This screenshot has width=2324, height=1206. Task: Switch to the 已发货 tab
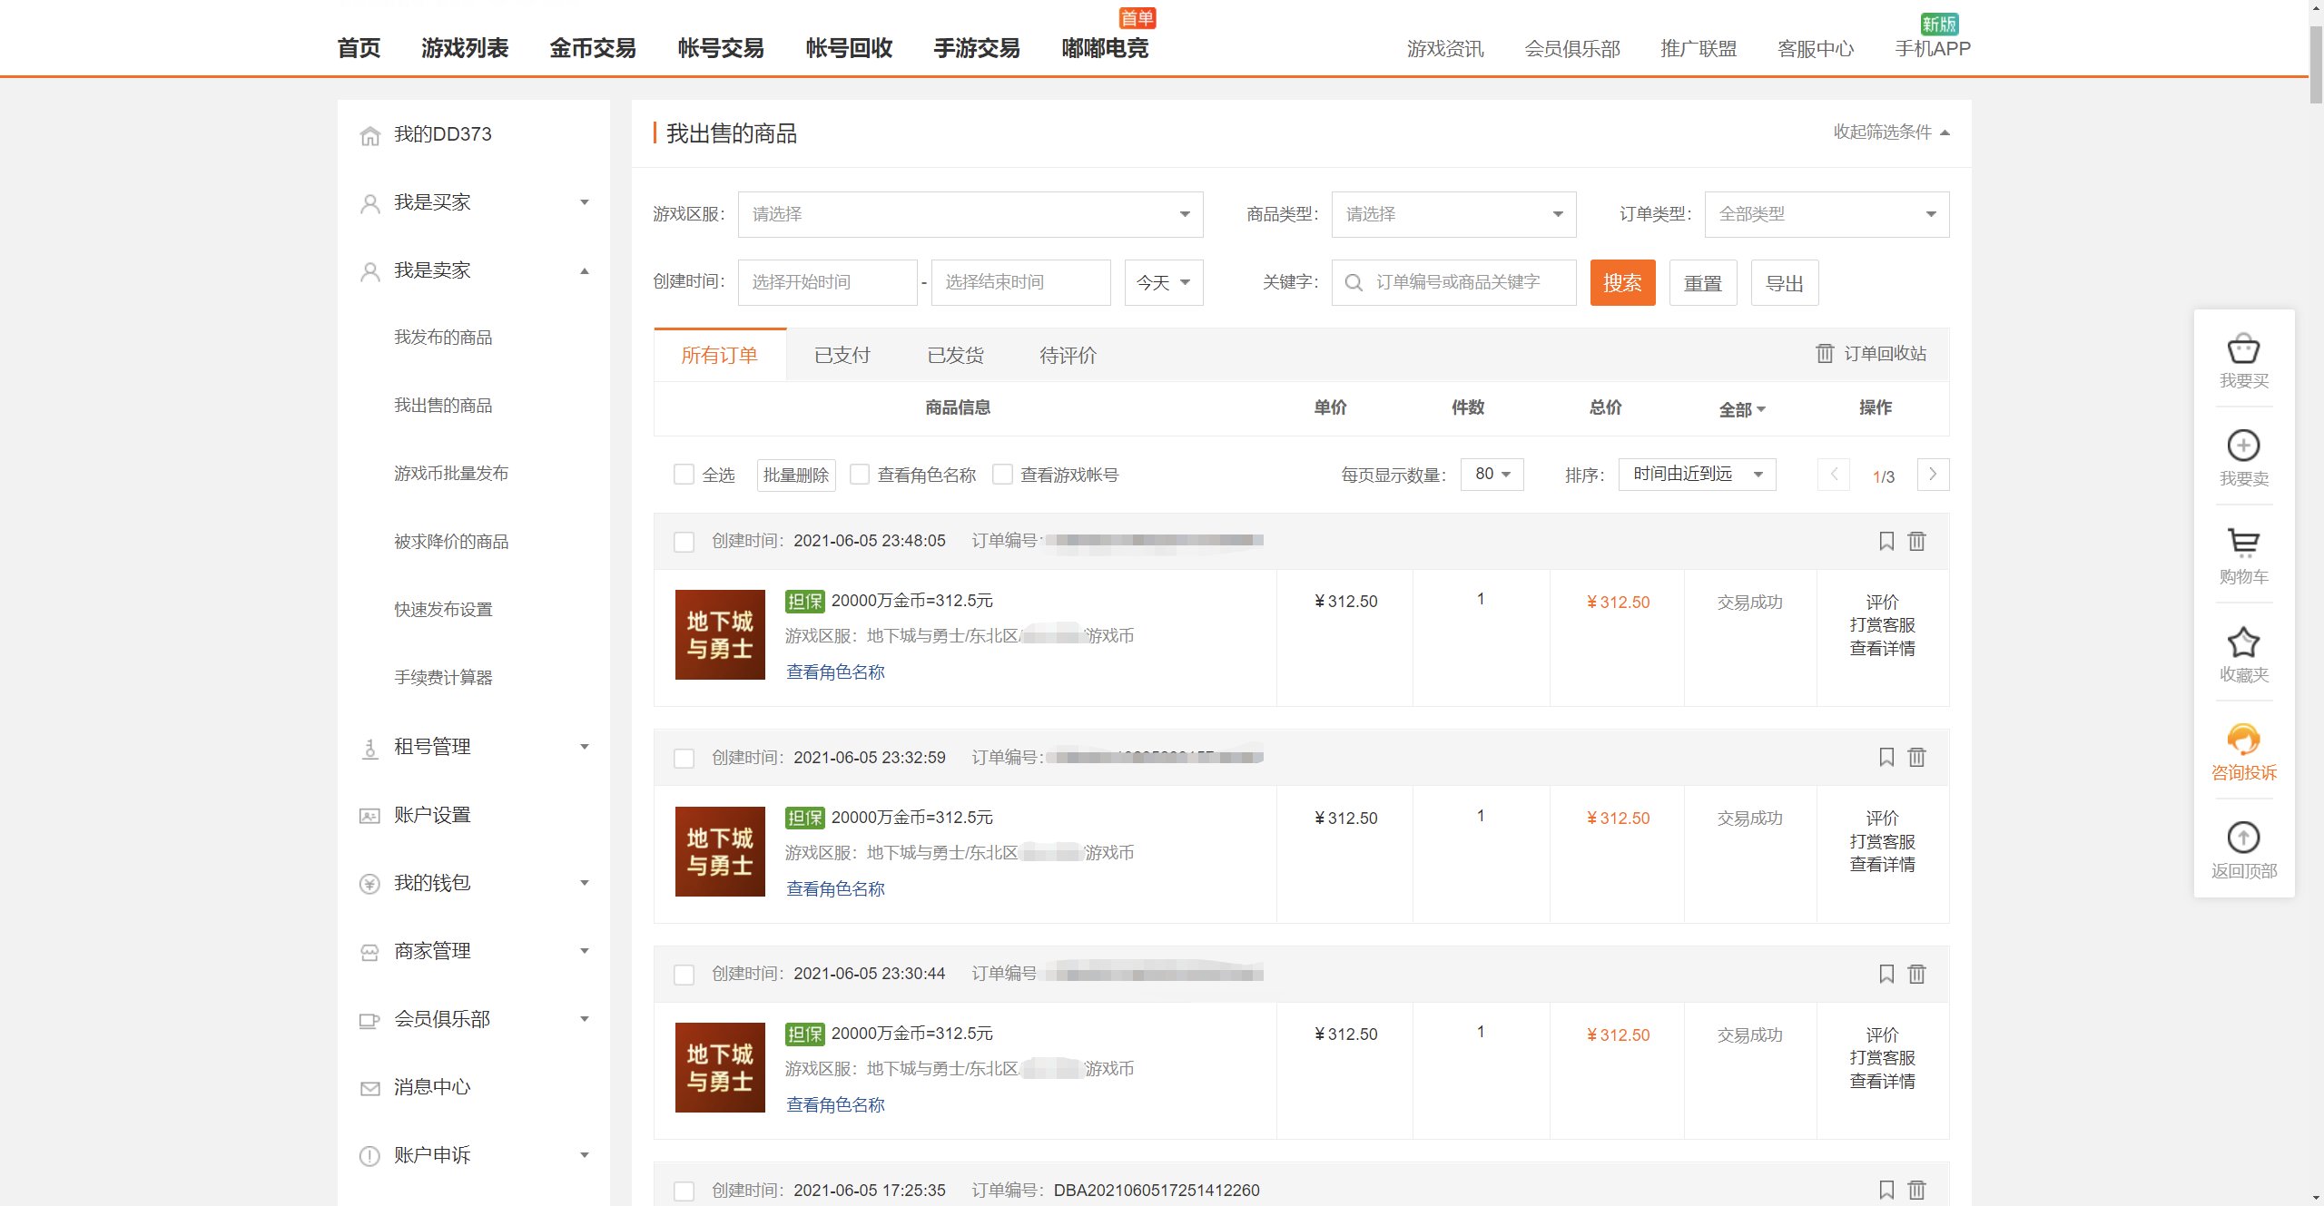(955, 356)
